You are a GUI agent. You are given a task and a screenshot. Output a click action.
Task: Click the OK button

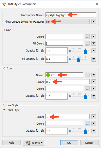pyautogui.click(x=69, y=143)
